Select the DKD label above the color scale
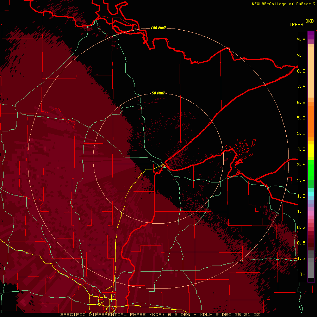317x317 pixels. click(310, 21)
